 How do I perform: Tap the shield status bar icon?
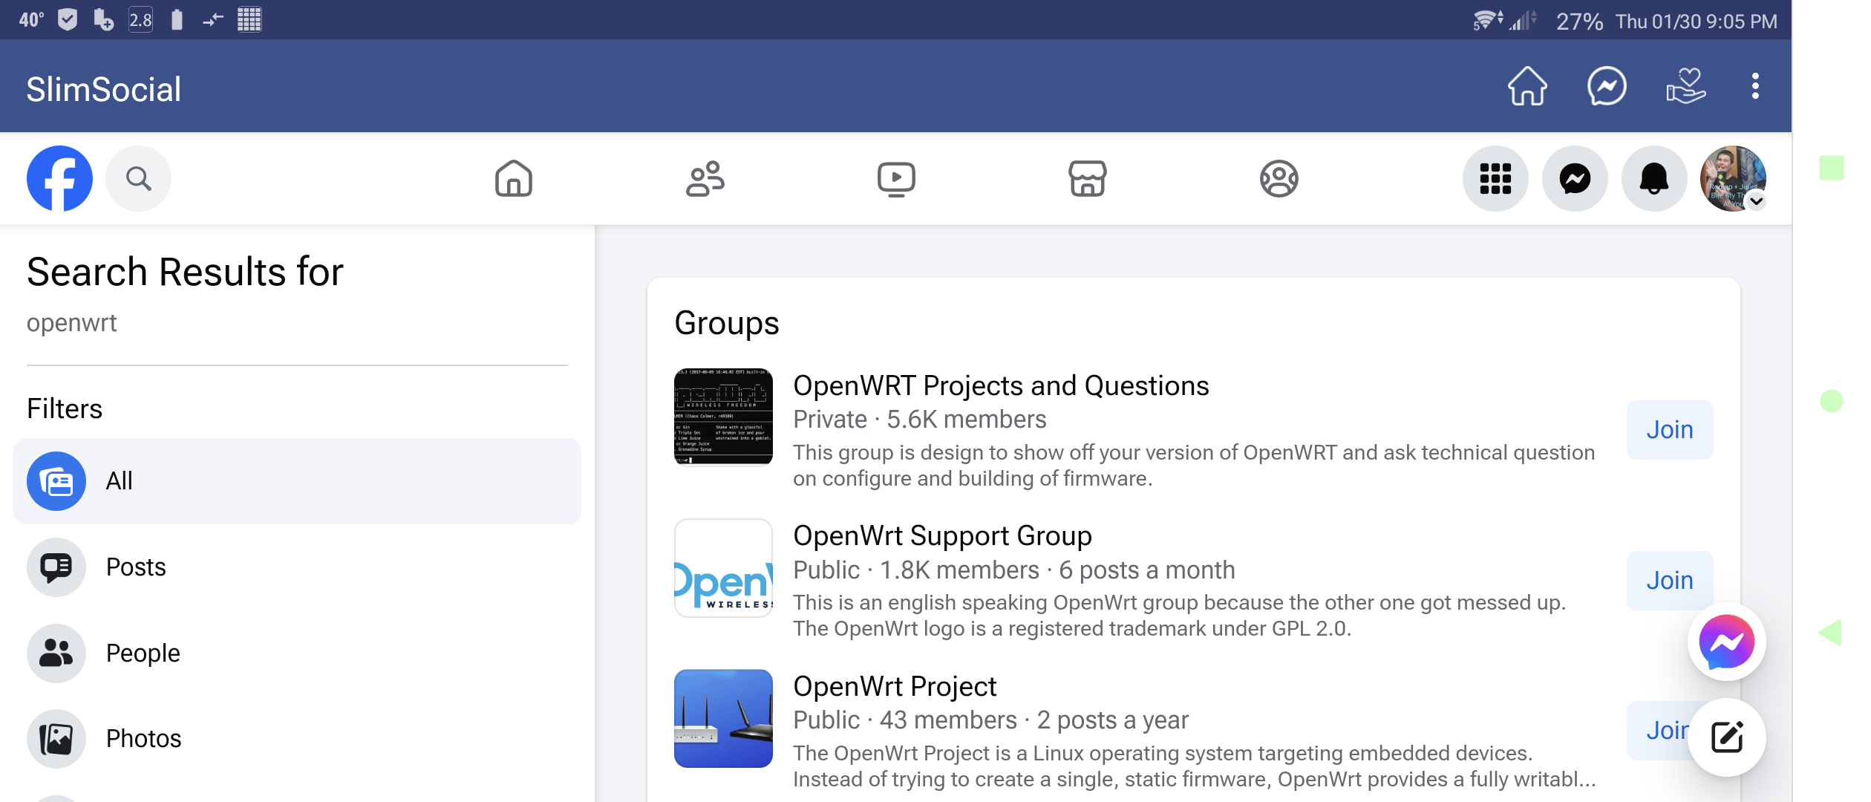pyautogui.click(x=68, y=19)
